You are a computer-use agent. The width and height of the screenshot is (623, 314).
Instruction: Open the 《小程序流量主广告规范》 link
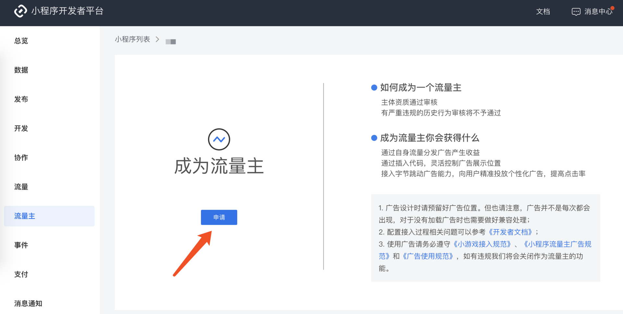point(558,244)
